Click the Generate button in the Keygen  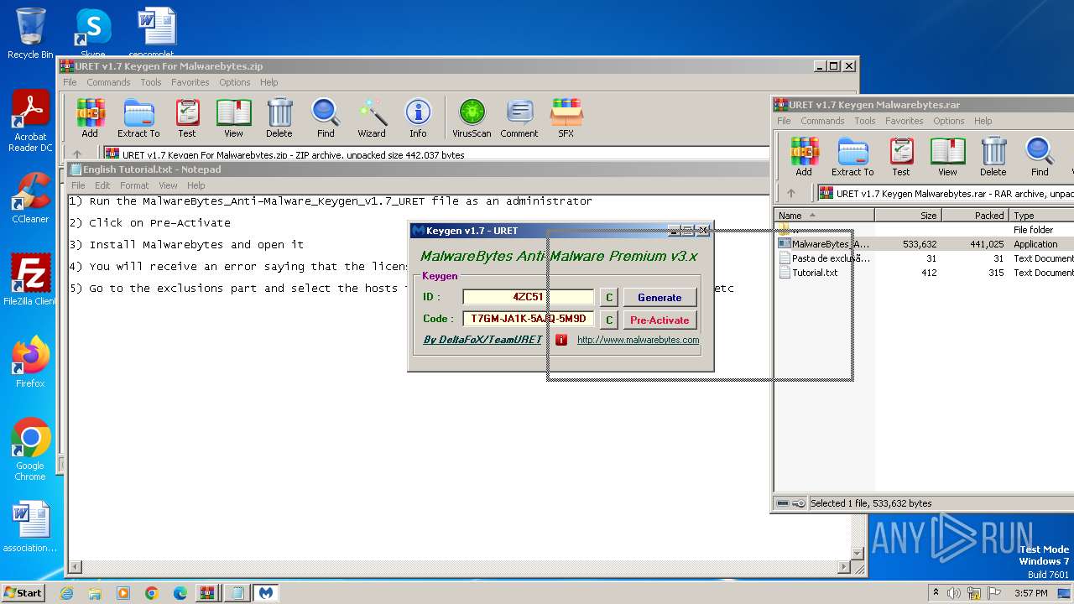click(x=660, y=297)
